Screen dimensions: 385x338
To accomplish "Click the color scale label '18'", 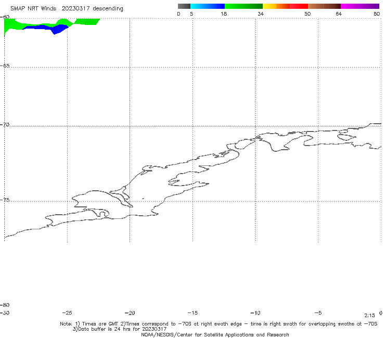I will [x=223, y=14].
